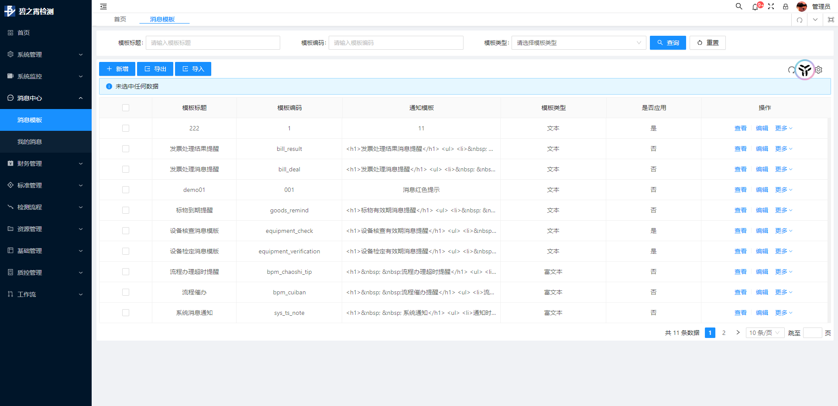Click the floating assistant logo icon
The height and width of the screenshot is (406, 838).
(805, 70)
